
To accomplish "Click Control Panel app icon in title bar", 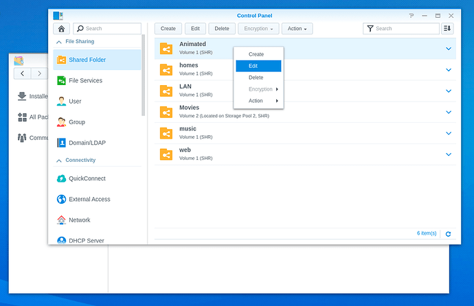I will tap(58, 16).
